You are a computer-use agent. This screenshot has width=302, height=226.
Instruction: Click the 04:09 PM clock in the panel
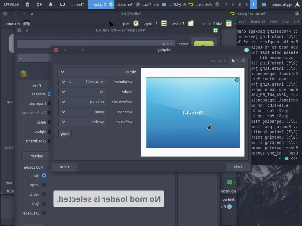(12, 4)
